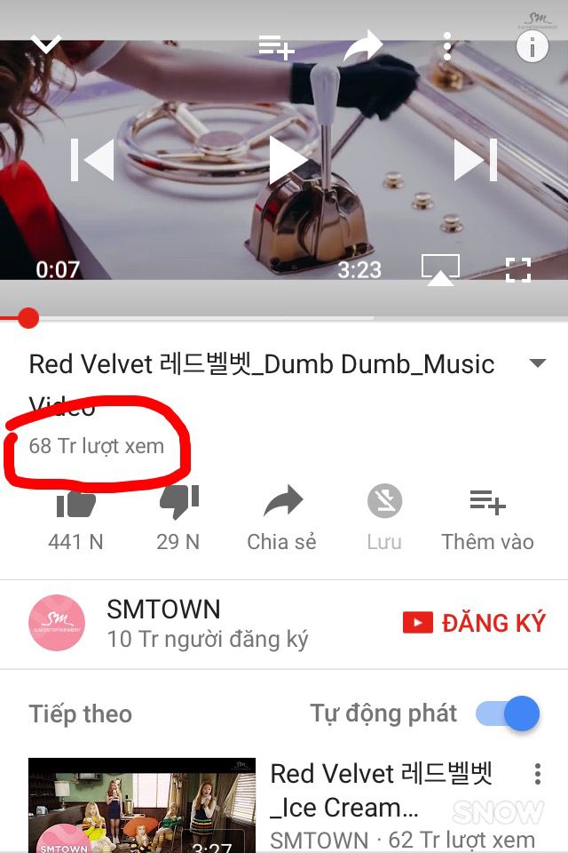The image size is (568, 853).
Task: Open the SMTOWN channel avatar
Action: pyautogui.click(x=57, y=623)
